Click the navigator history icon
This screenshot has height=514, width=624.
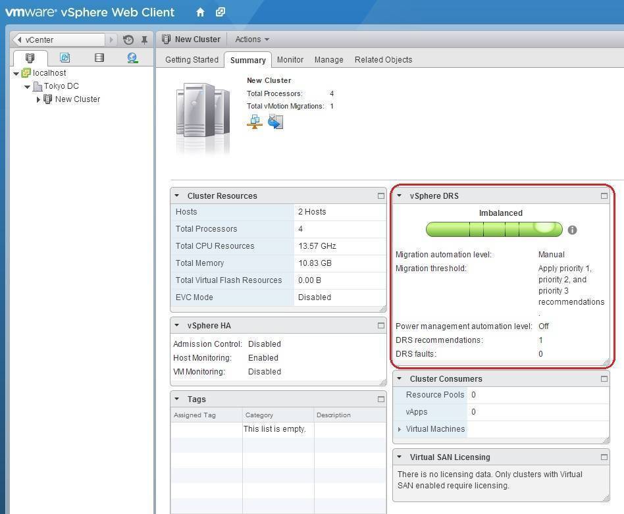coord(128,39)
